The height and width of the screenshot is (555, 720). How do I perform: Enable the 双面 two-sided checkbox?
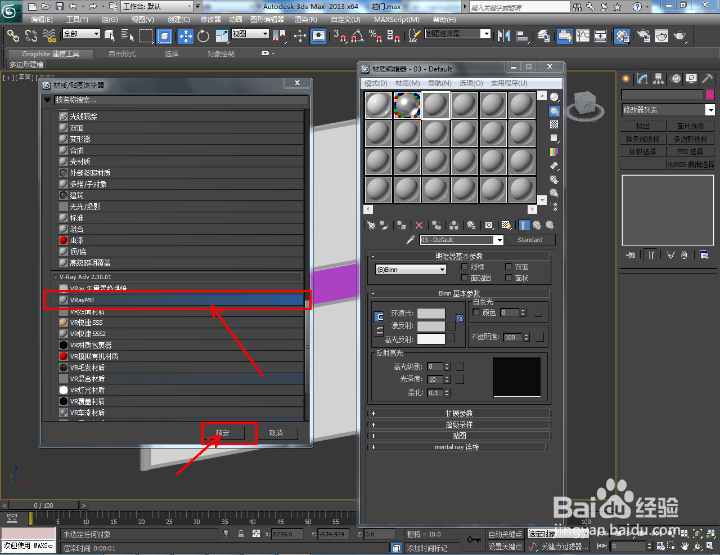(508, 266)
